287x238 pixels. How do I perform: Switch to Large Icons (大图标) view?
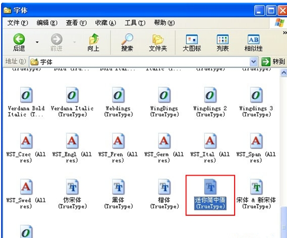tap(192, 43)
